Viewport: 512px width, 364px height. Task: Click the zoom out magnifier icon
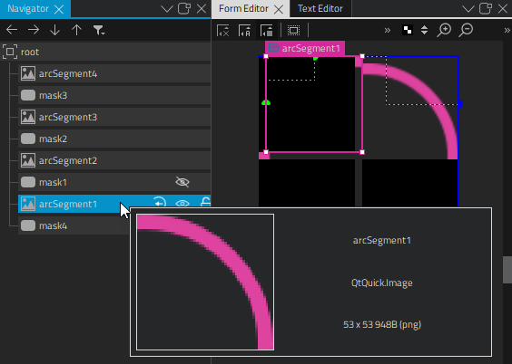466,30
